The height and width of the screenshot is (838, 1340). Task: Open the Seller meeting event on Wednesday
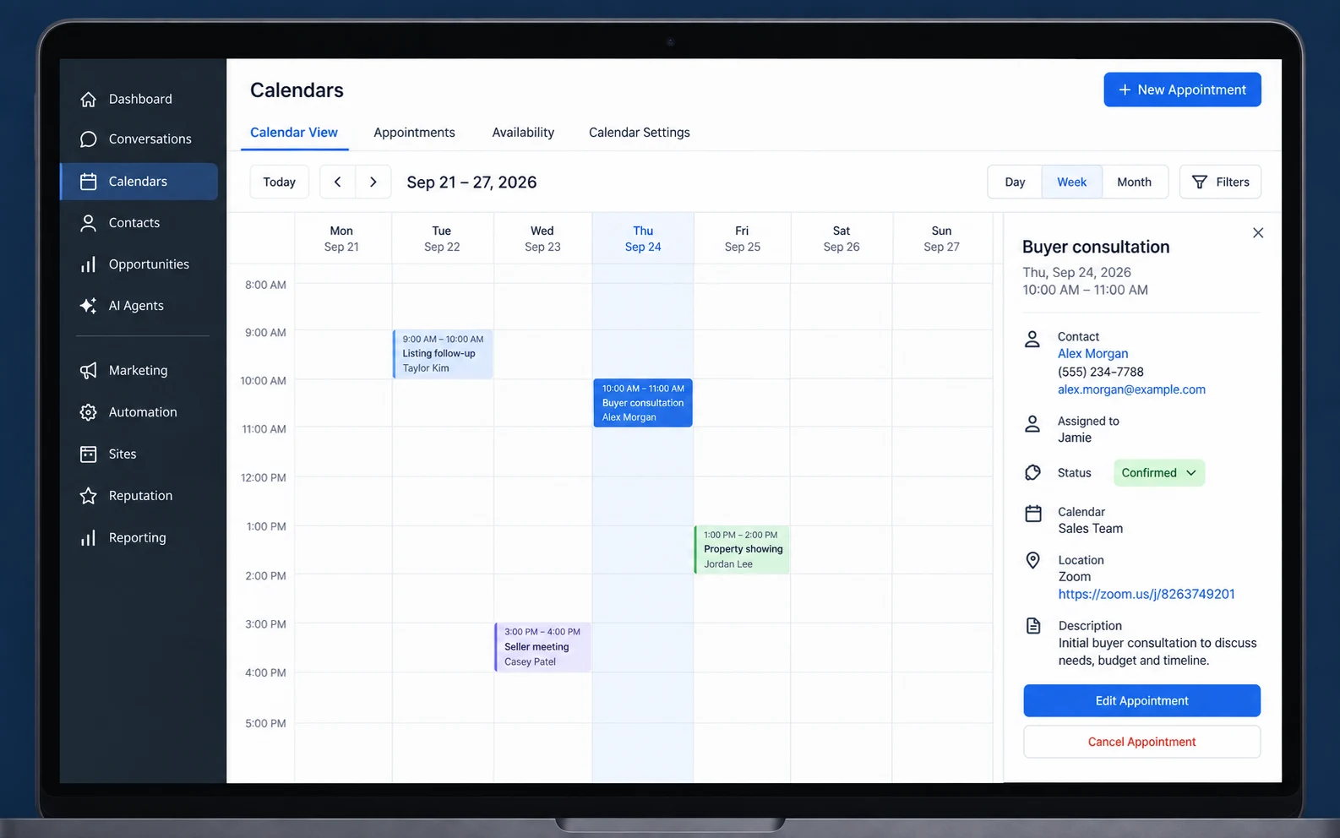[x=542, y=647]
